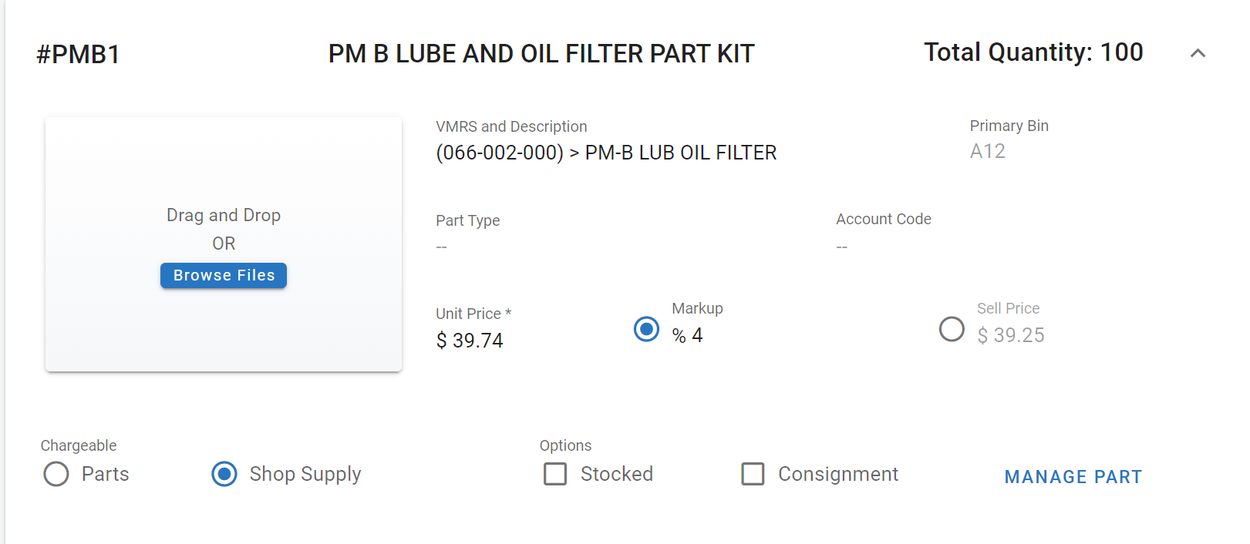
Task: Click the #PMB1 part number heading
Action: click(x=79, y=55)
